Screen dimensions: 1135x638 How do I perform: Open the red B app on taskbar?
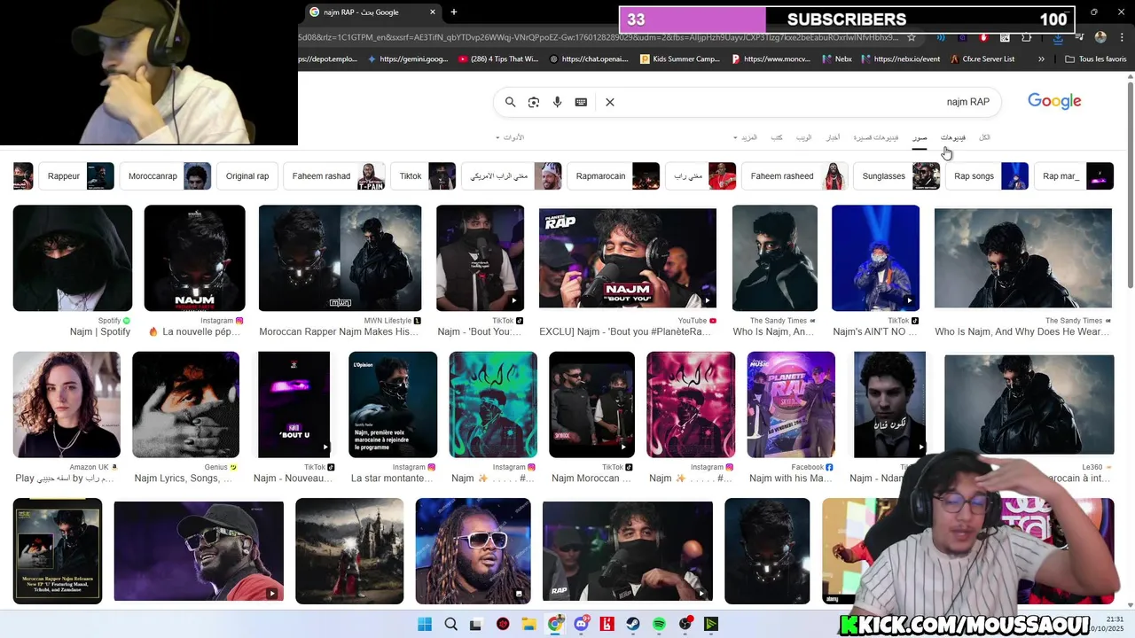(607, 625)
